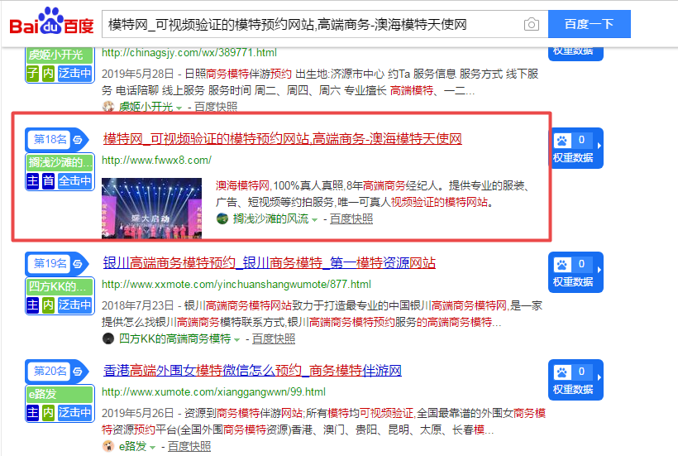Click 子 tag on 虞姬小开光 badge
The height and width of the screenshot is (456, 678).
[x=33, y=73]
